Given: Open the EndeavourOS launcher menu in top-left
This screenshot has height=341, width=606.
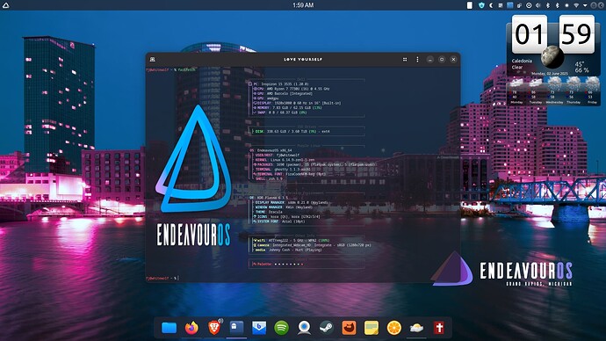Looking at the screenshot, I should point(6,5).
